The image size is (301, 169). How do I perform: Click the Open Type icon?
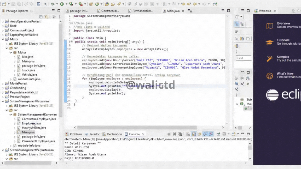coord(107,4)
